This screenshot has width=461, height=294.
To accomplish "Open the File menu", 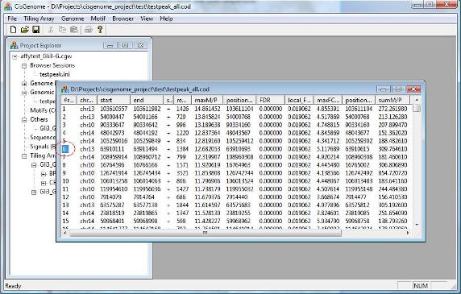I will [x=12, y=19].
